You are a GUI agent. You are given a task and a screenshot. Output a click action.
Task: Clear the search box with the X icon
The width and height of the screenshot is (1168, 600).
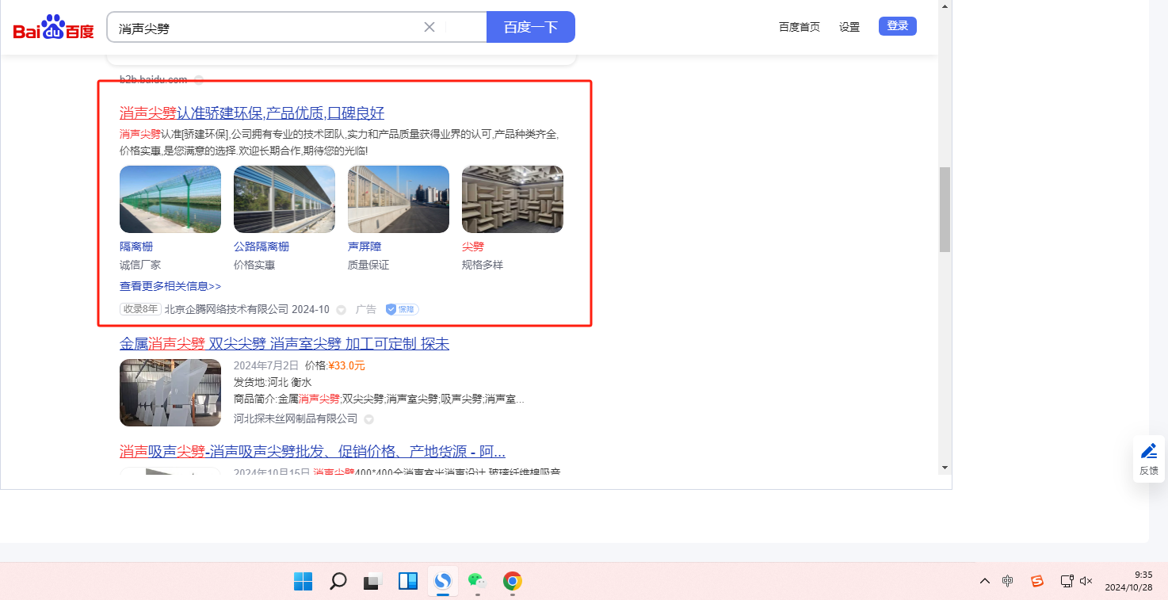[429, 27]
